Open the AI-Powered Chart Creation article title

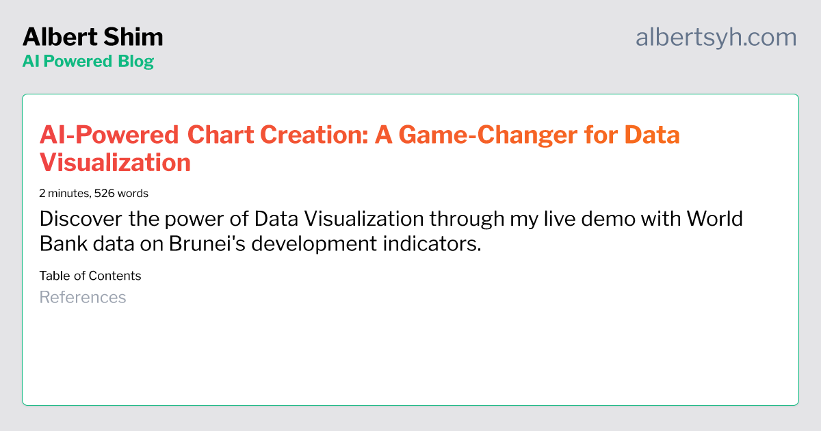pos(360,148)
